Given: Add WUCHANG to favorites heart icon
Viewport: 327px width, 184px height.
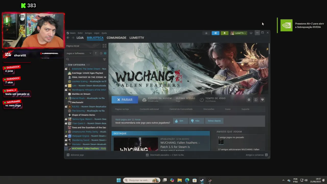Looking at the screenshot, I should tap(262, 100).
